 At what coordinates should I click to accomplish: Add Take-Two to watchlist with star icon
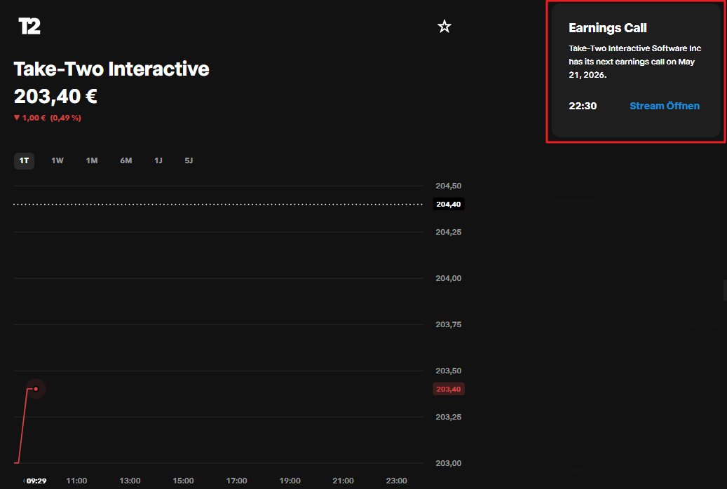(444, 27)
